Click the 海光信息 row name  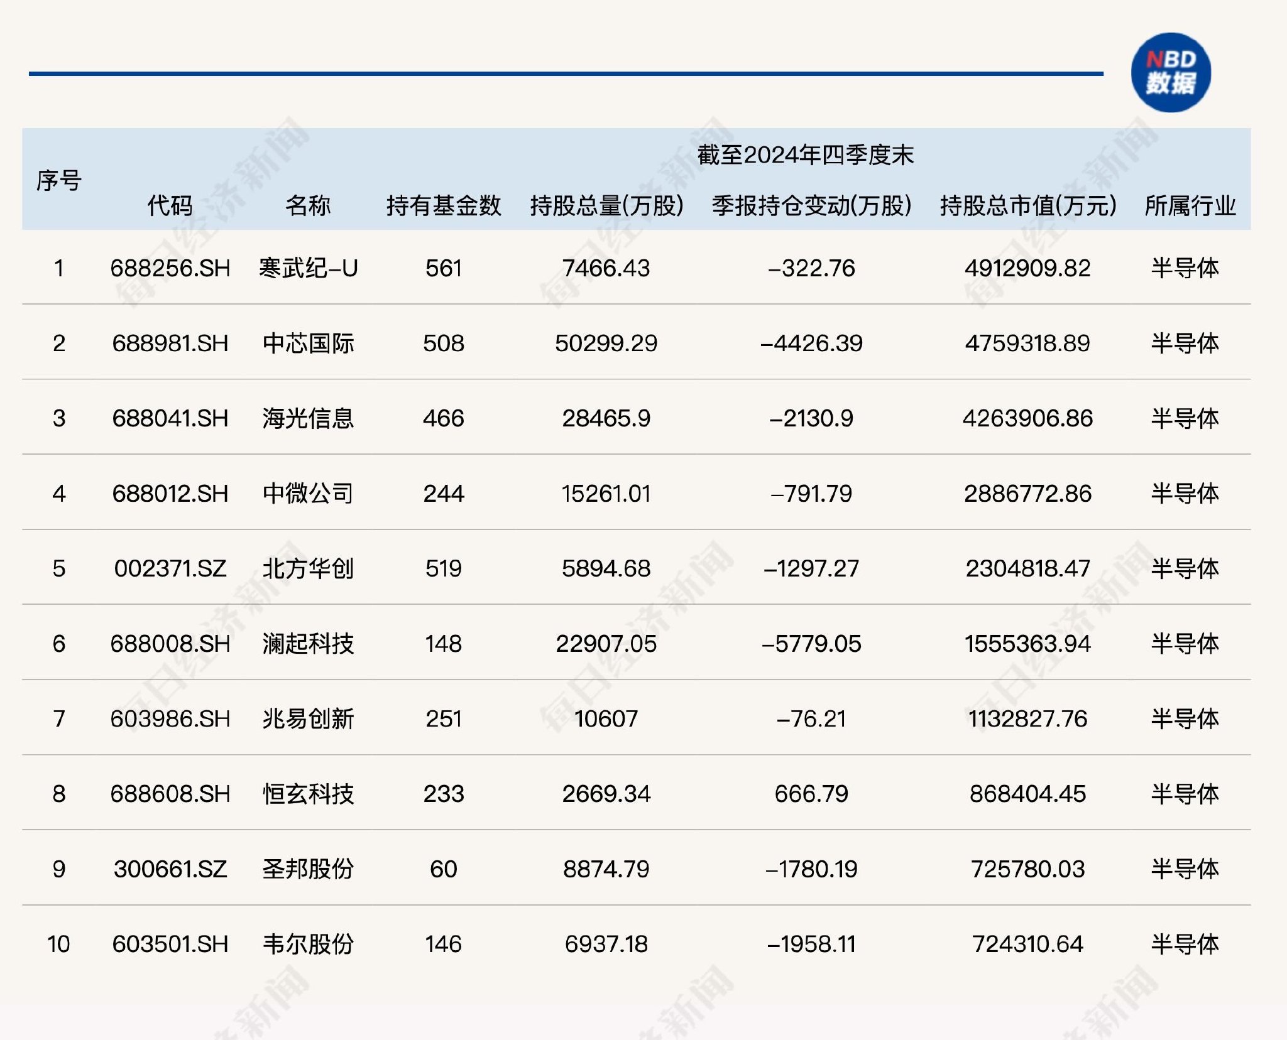coord(308,418)
